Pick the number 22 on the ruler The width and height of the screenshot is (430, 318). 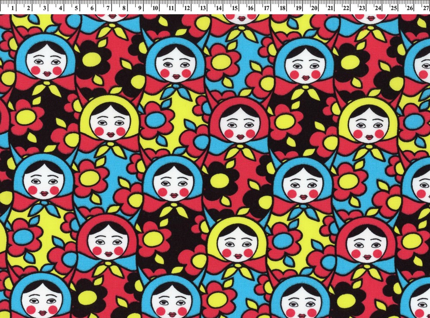346,8
